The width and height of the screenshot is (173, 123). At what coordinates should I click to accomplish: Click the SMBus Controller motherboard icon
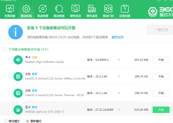click(x=18, y=76)
